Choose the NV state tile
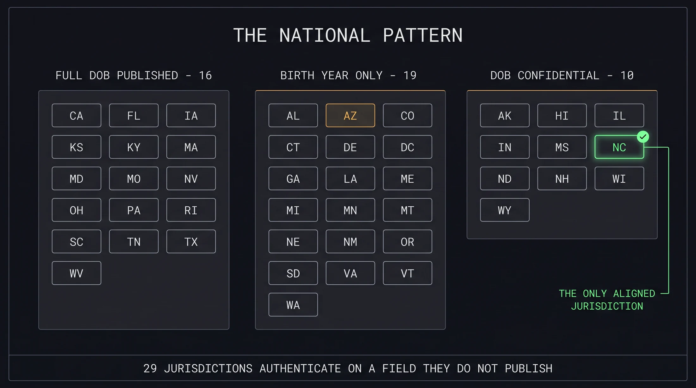 coord(191,179)
